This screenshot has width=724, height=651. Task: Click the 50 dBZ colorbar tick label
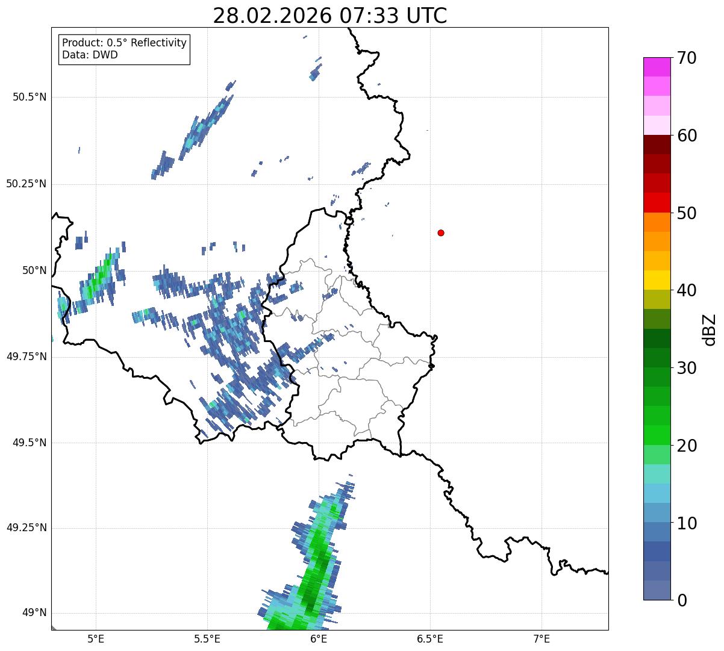point(687,214)
